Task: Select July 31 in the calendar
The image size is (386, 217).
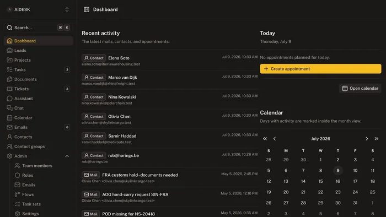Action: tap(355, 203)
